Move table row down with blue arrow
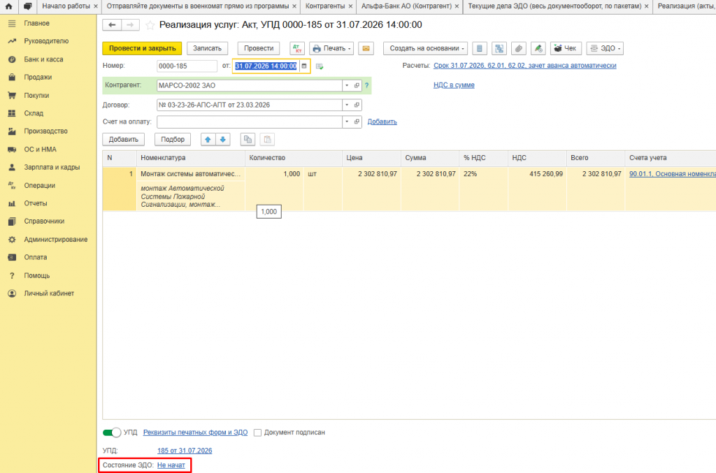This screenshot has width=716, height=473. (223, 140)
